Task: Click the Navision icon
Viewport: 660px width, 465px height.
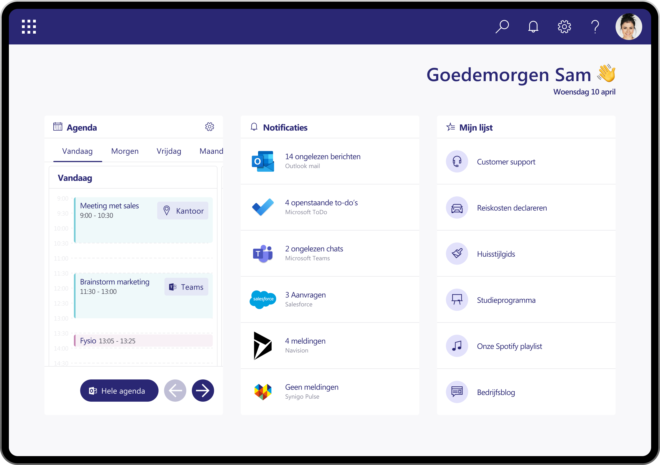Action: point(263,346)
